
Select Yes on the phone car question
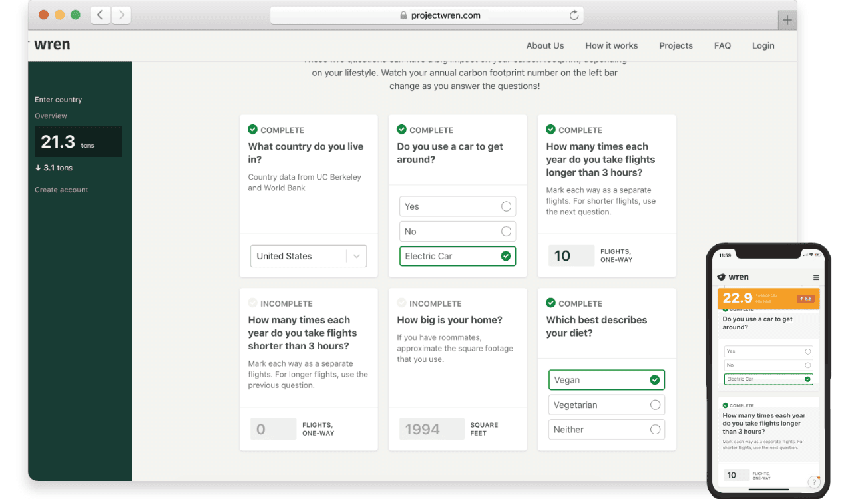(x=768, y=351)
